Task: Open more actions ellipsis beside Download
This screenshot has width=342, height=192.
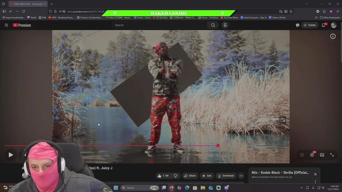Action: tap(241, 176)
